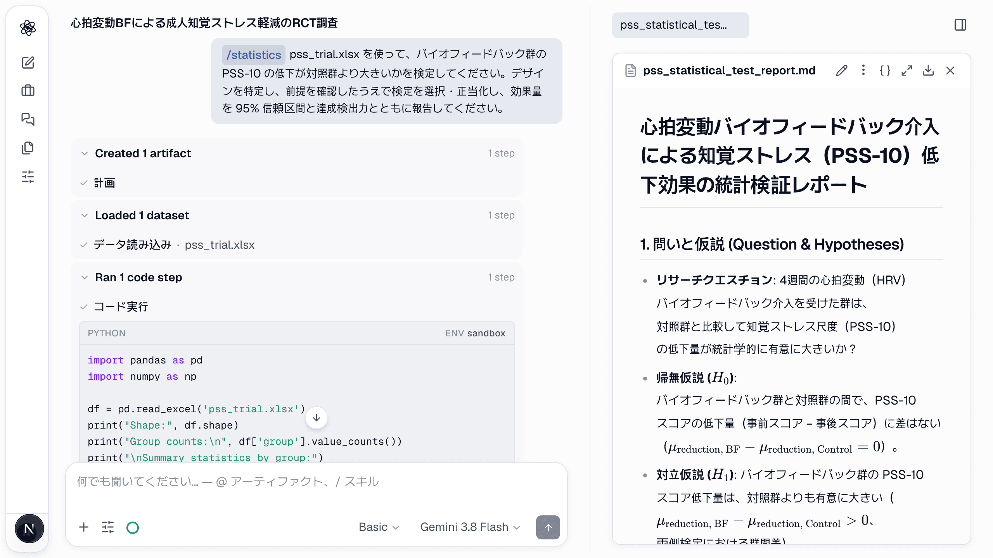Open the briefcase projects icon
The height and width of the screenshot is (558, 993).
click(28, 91)
